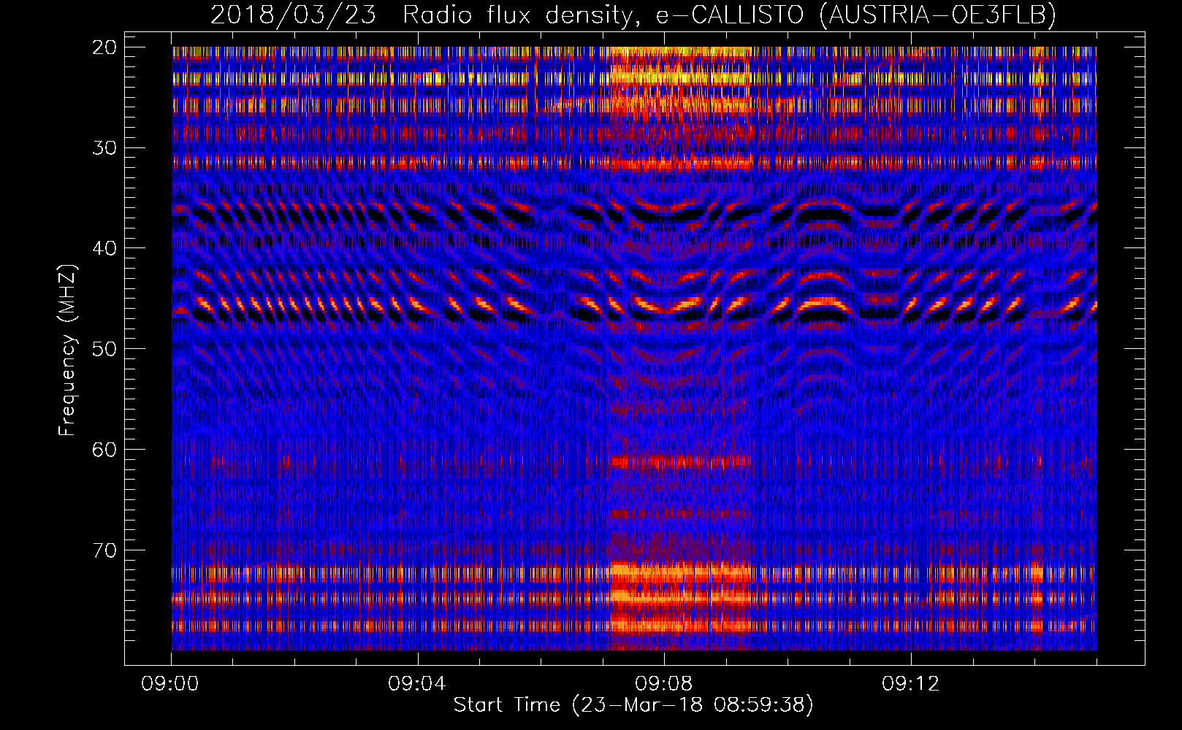
Task: Click the 09:04 time tick label
Action: (417, 684)
